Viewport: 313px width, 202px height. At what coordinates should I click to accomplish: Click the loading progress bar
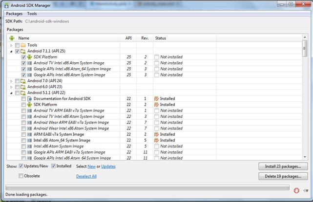146,187
